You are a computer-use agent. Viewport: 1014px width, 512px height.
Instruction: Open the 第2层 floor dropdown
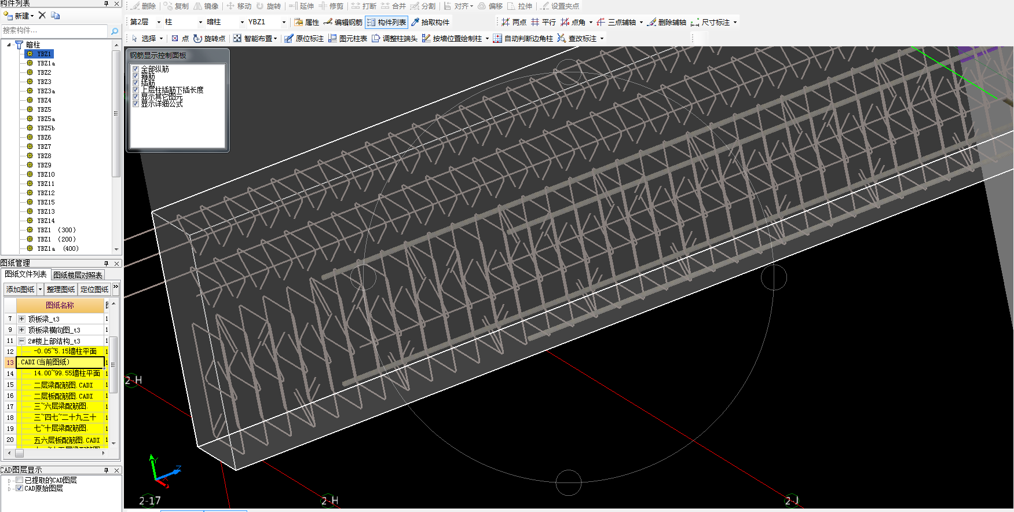pos(159,22)
